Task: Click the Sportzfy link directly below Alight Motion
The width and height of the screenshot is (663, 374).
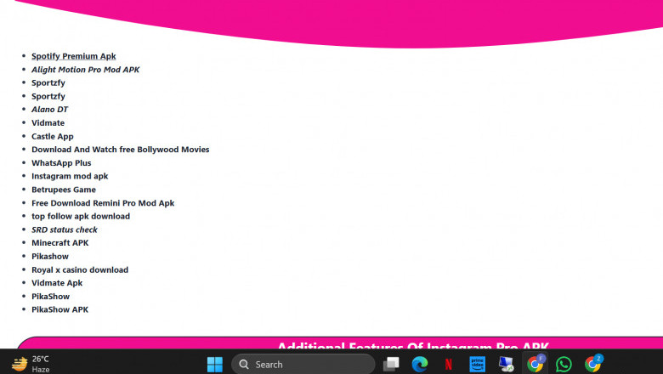Action: (x=48, y=82)
